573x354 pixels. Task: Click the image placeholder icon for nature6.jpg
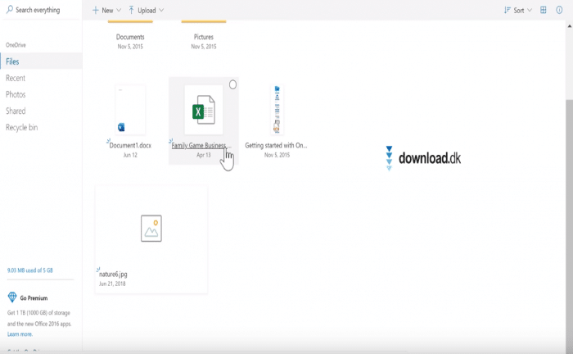[x=151, y=229]
